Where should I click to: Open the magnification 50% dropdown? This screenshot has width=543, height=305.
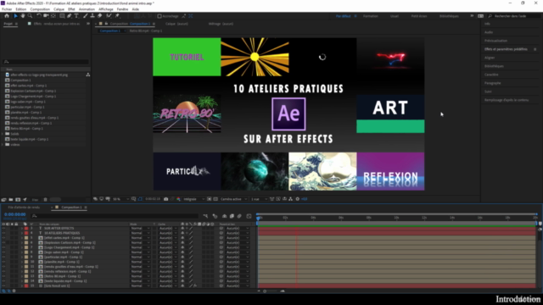click(x=120, y=199)
